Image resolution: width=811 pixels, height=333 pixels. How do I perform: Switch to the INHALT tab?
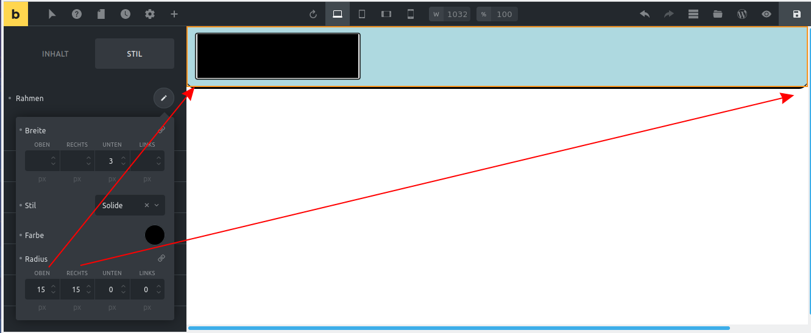point(55,54)
